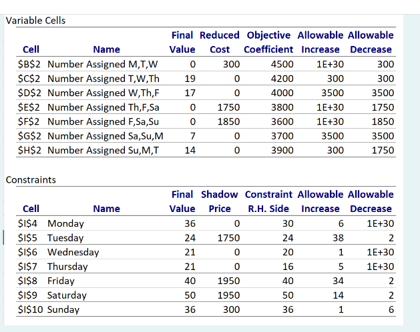Click cell reference $I$5

click(x=27, y=238)
